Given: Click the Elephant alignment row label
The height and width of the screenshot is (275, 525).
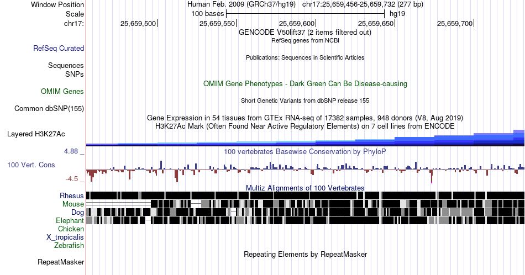Looking at the screenshot, I should coord(70,220).
